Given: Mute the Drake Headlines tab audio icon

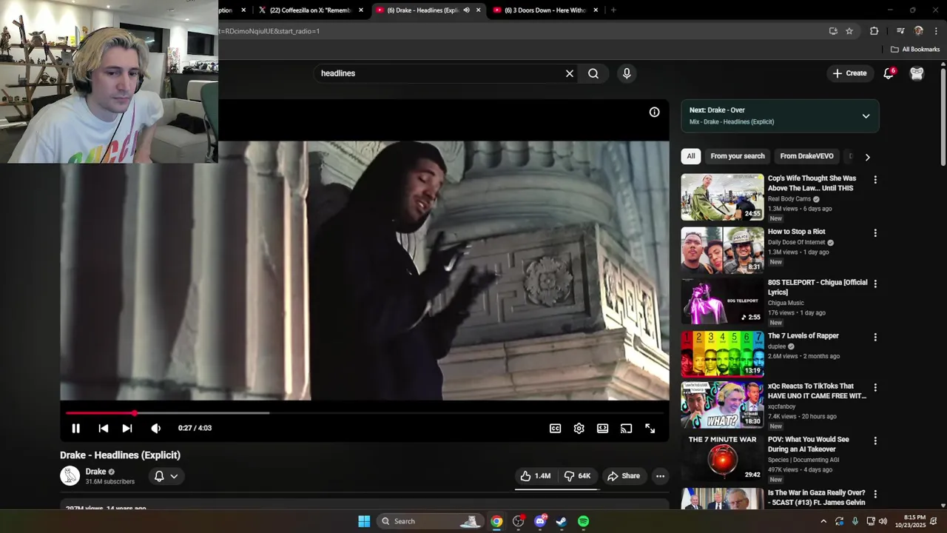Looking at the screenshot, I should point(466,10).
